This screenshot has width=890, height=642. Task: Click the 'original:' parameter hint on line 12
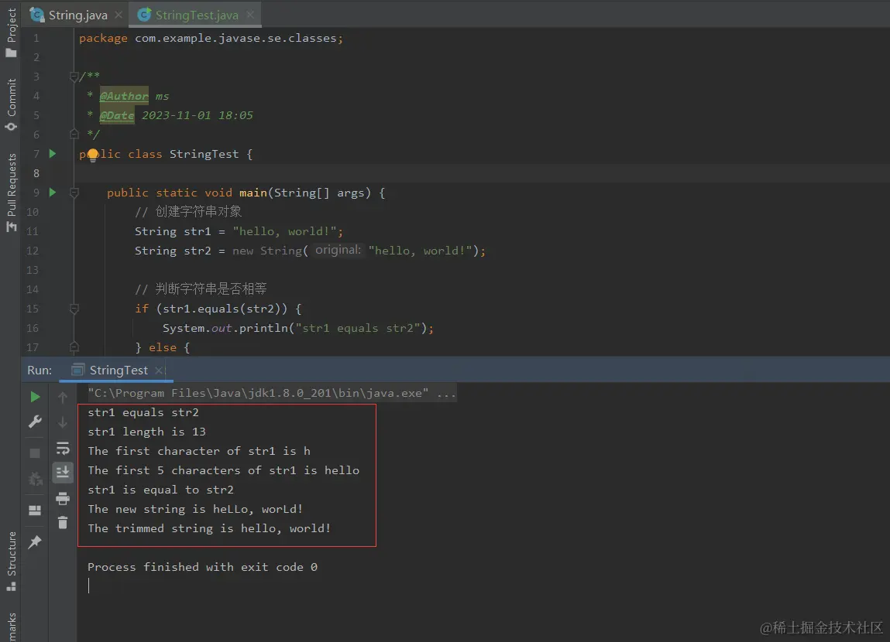[338, 250]
